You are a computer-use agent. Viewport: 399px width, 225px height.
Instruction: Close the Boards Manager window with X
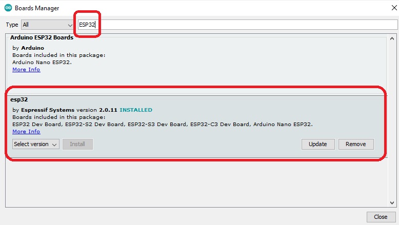click(x=394, y=8)
